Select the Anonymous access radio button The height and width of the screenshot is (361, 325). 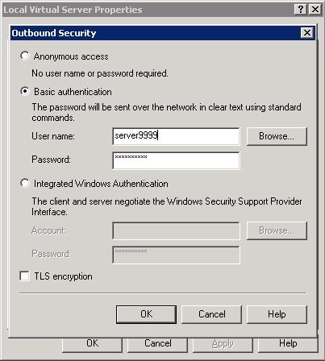pyautogui.click(x=25, y=56)
